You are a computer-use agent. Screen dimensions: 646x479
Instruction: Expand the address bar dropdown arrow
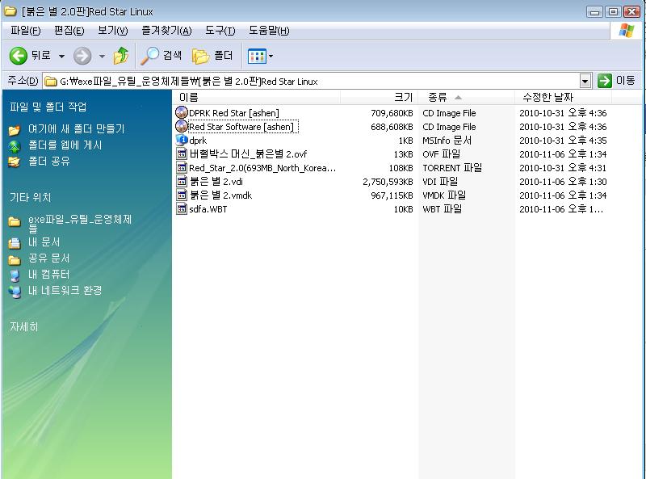[x=585, y=81]
